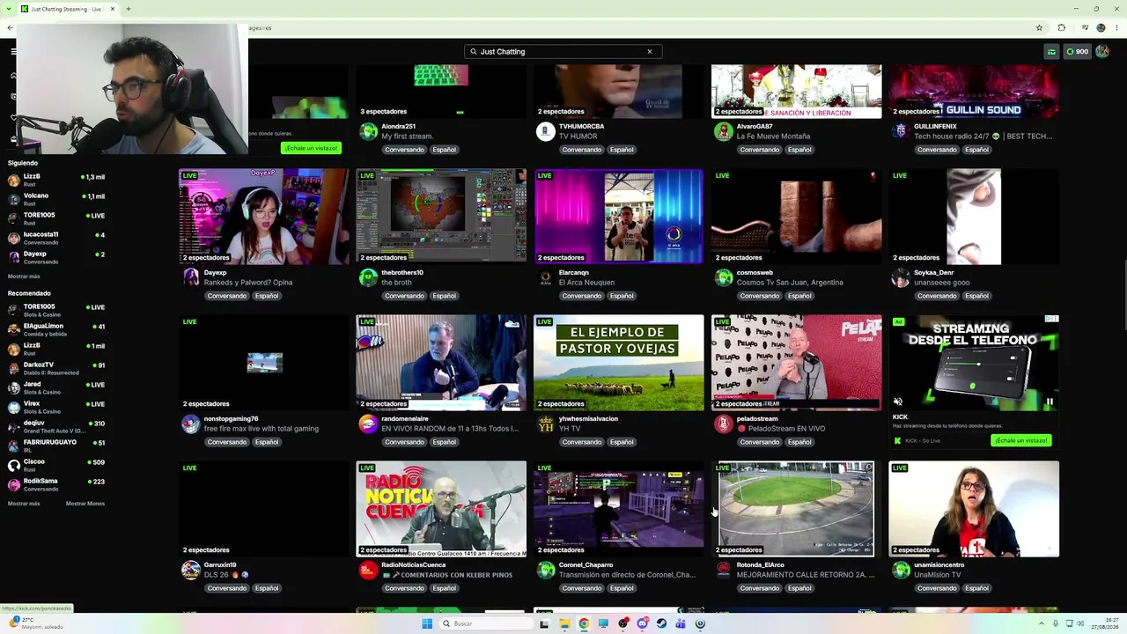Open LizzB Rust channel under Siguiendo

coord(56,180)
